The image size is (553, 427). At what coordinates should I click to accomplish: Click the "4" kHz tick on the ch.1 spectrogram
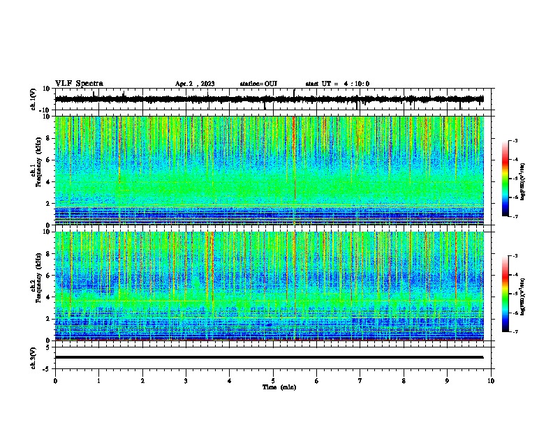tap(48, 182)
